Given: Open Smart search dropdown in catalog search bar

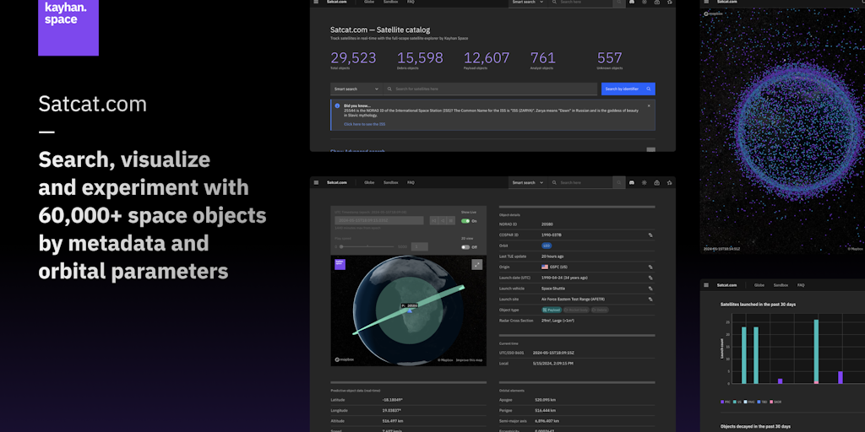Looking at the screenshot, I should pos(356,89).
